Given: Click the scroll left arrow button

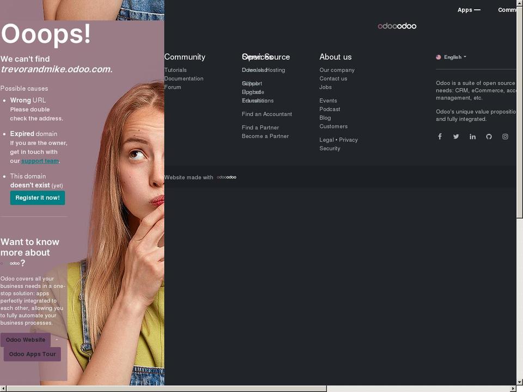Looking at the screenshot, I should (x=3, y=389).
